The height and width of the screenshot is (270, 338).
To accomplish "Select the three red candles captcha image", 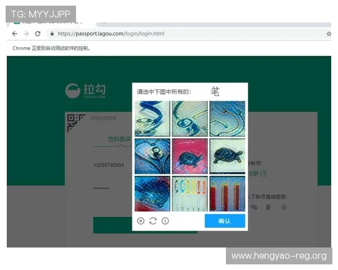I will [x=228, y=193].
